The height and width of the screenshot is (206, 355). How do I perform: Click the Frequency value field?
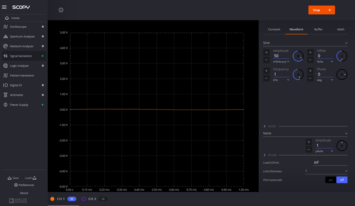tap(281, 74)
